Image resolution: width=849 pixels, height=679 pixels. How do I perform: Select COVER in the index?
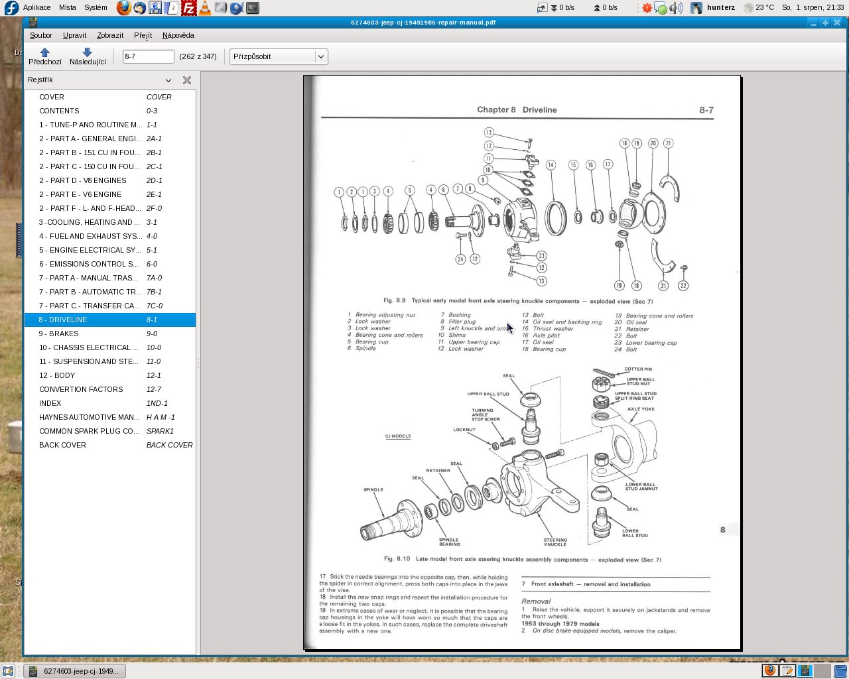[x=110, y=97]
